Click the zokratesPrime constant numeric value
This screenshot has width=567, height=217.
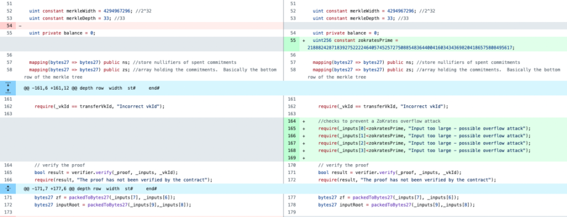411,48
